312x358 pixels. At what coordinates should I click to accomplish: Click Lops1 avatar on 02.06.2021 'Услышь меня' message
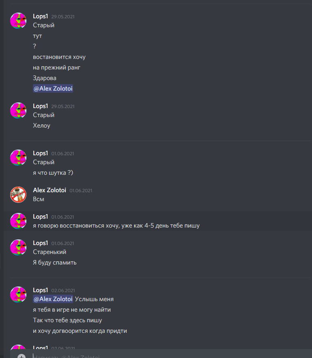(18, 295)
